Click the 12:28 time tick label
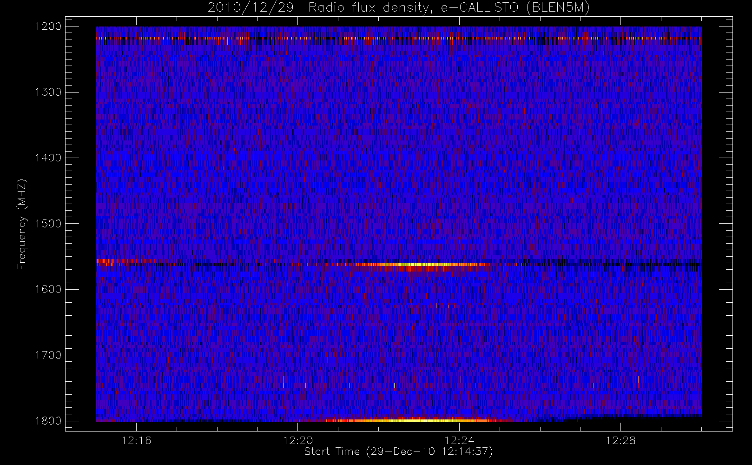This screenshot has width=752, height=465. click(x=621, y=440)
